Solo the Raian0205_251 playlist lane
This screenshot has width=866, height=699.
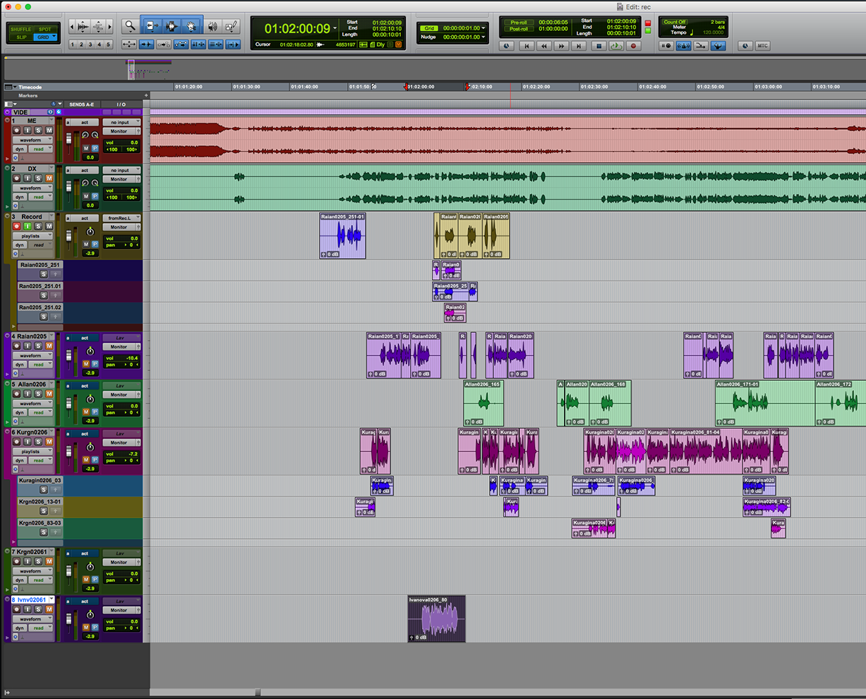(43, 274)
